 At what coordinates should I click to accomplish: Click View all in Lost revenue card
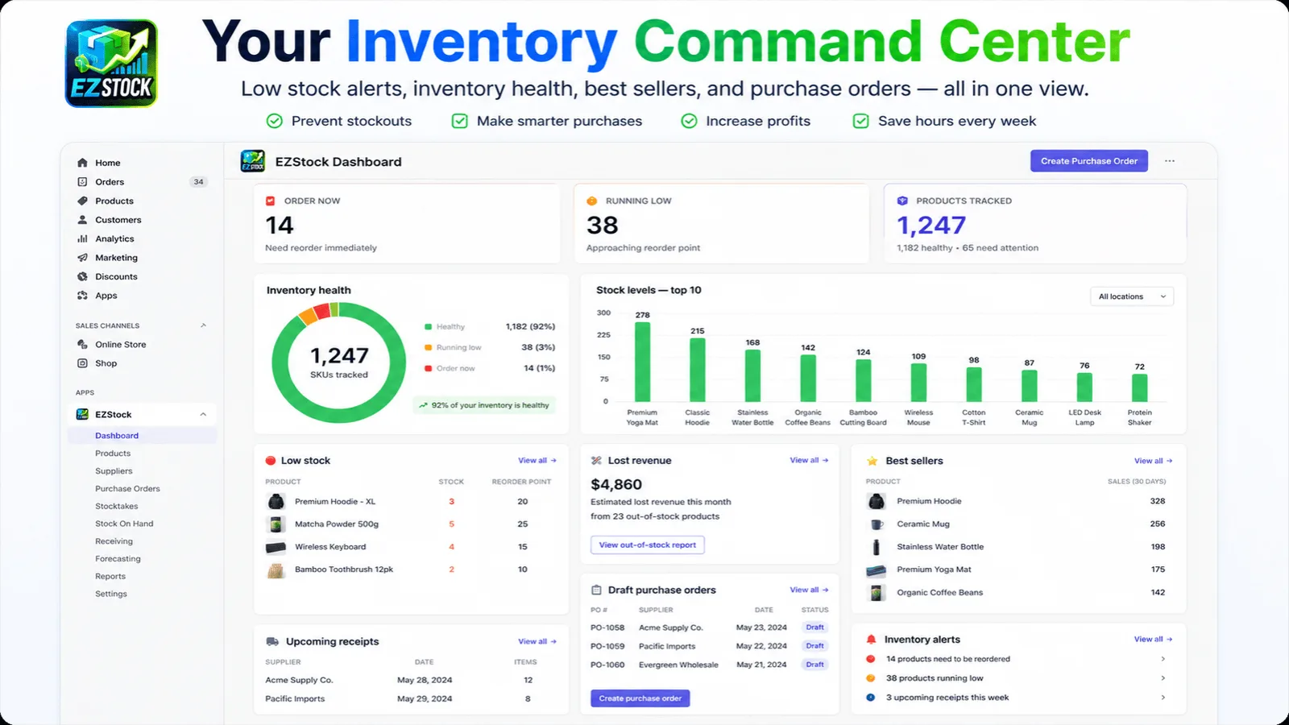point(809,460)
